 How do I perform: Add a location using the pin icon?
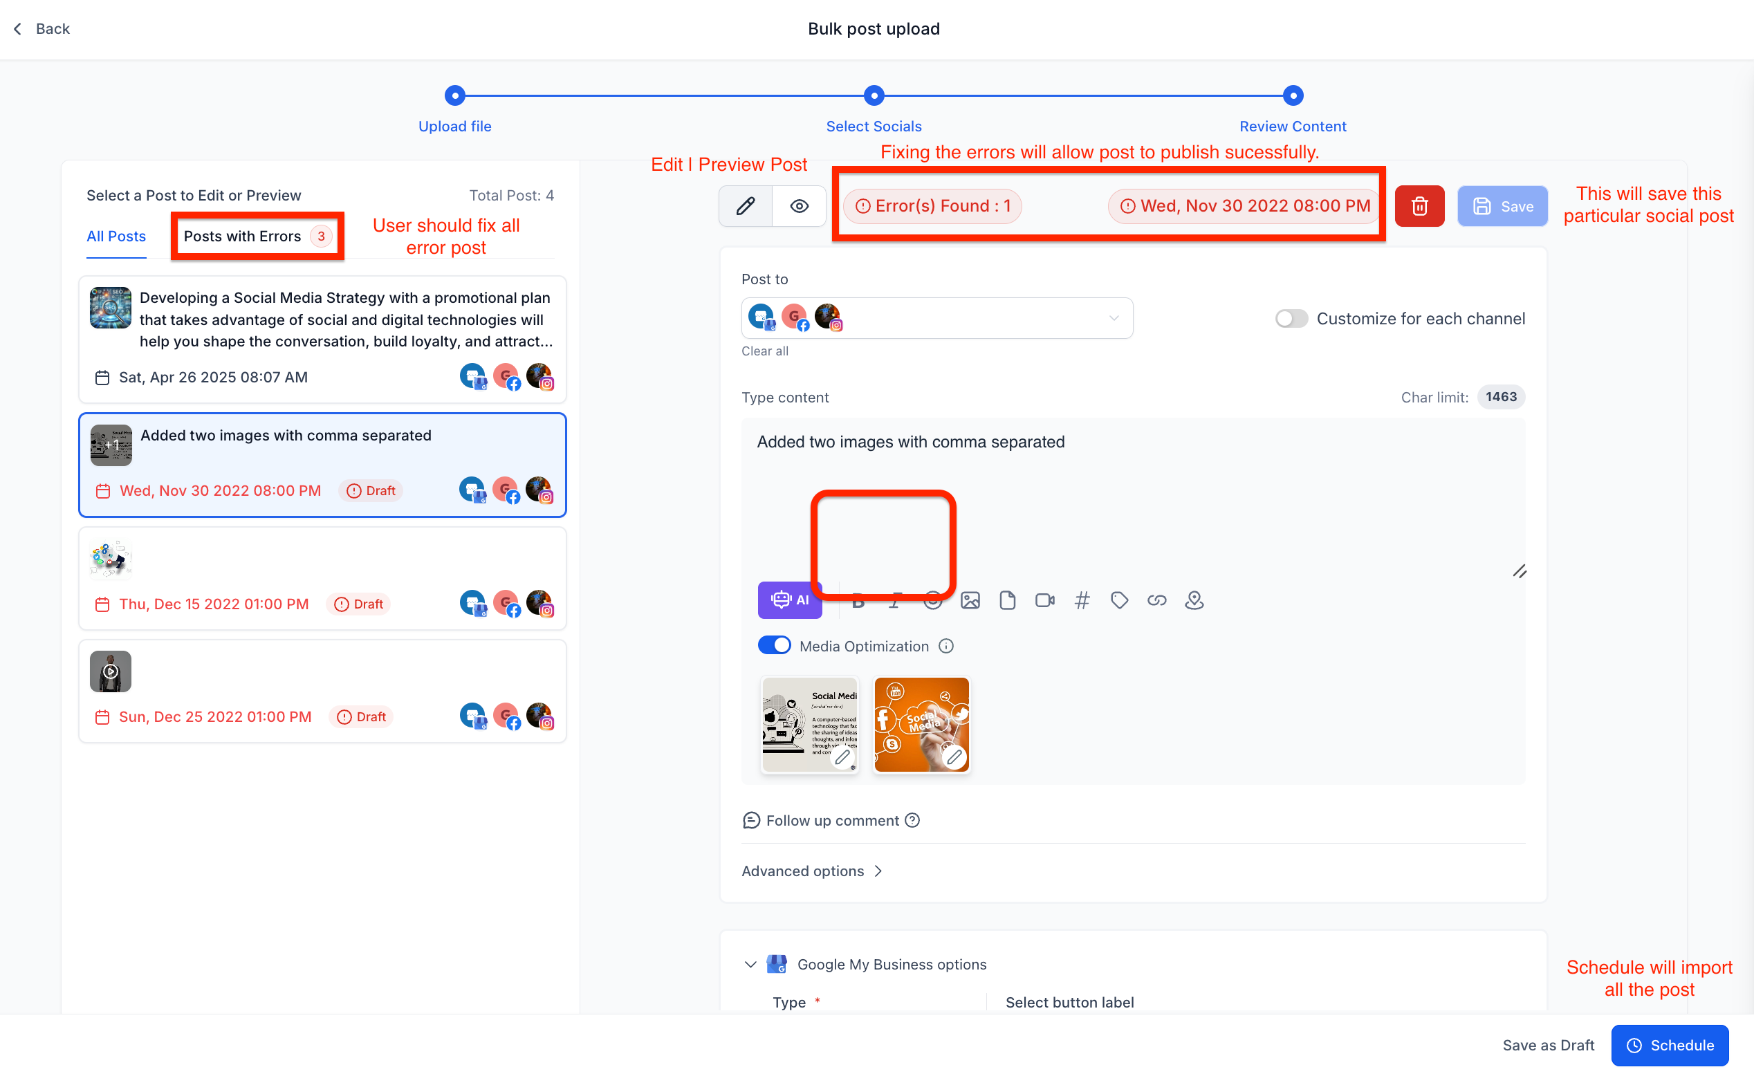[1194, 601]
